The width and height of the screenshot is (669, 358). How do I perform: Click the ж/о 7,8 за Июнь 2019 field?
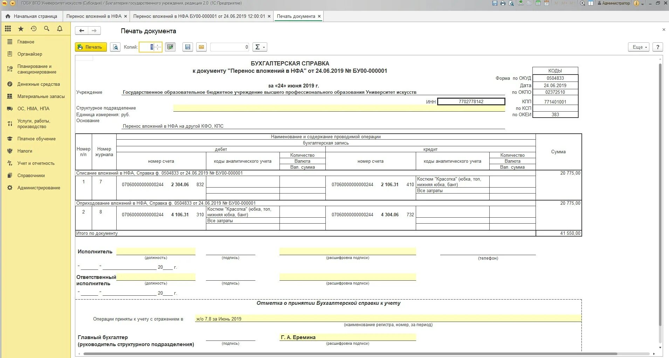pyautogui.click(x=388, y=318)
